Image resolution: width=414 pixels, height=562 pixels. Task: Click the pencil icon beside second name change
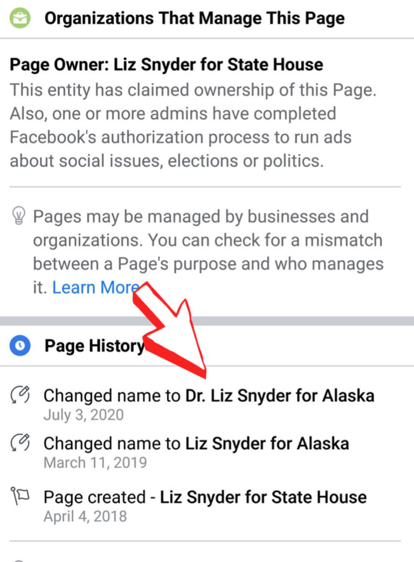click(19, 442)
